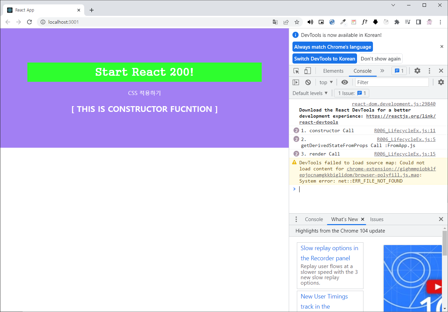Image resolution: width=448 pixels, height=312 pixels.
Task: Select the inspect element picker icon
Action: pos(296,71)
